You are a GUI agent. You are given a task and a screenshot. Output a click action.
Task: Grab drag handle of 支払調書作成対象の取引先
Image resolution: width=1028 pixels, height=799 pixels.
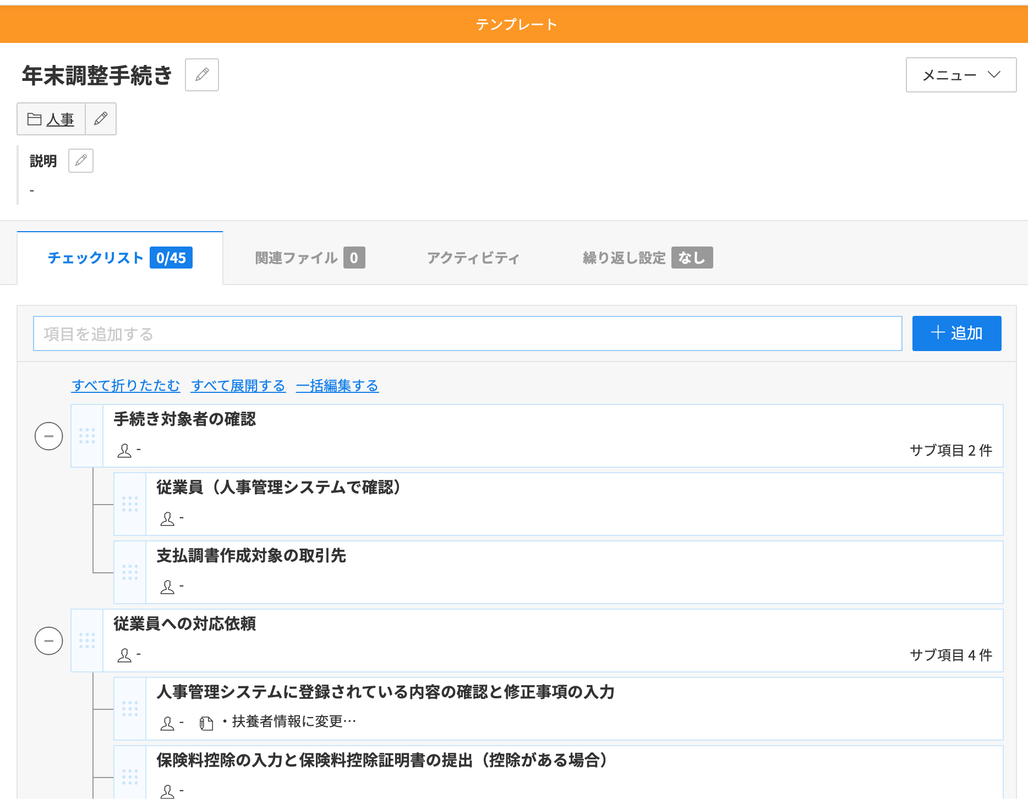pos(130,572)
